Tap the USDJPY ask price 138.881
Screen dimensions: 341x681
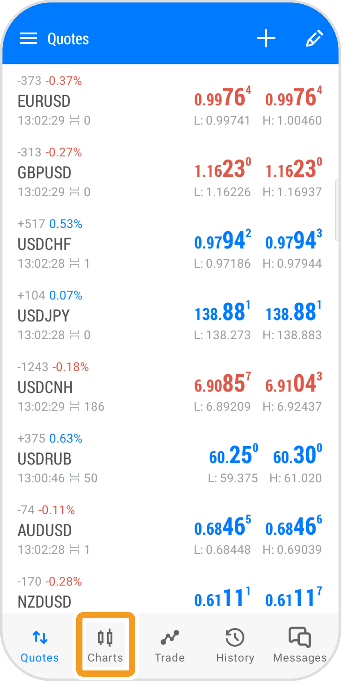pyautogui.click(x=293, y=312)
